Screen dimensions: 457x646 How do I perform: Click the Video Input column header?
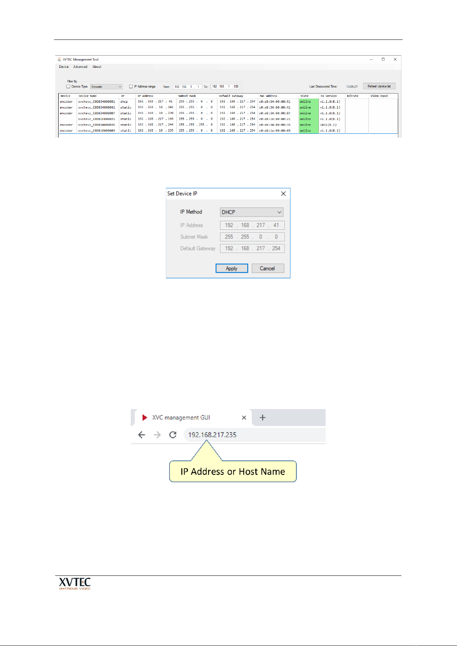(x=383, y=96)
